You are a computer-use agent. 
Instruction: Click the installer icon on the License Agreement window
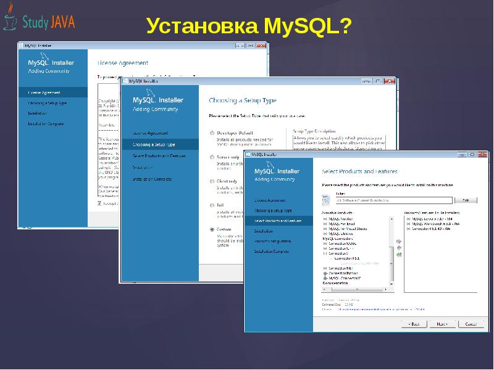(21, 45)
